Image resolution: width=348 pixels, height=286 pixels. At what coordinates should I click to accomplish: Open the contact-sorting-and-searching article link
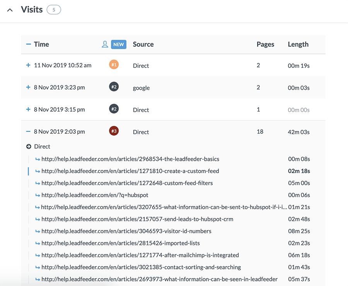[x=141, y=267]
